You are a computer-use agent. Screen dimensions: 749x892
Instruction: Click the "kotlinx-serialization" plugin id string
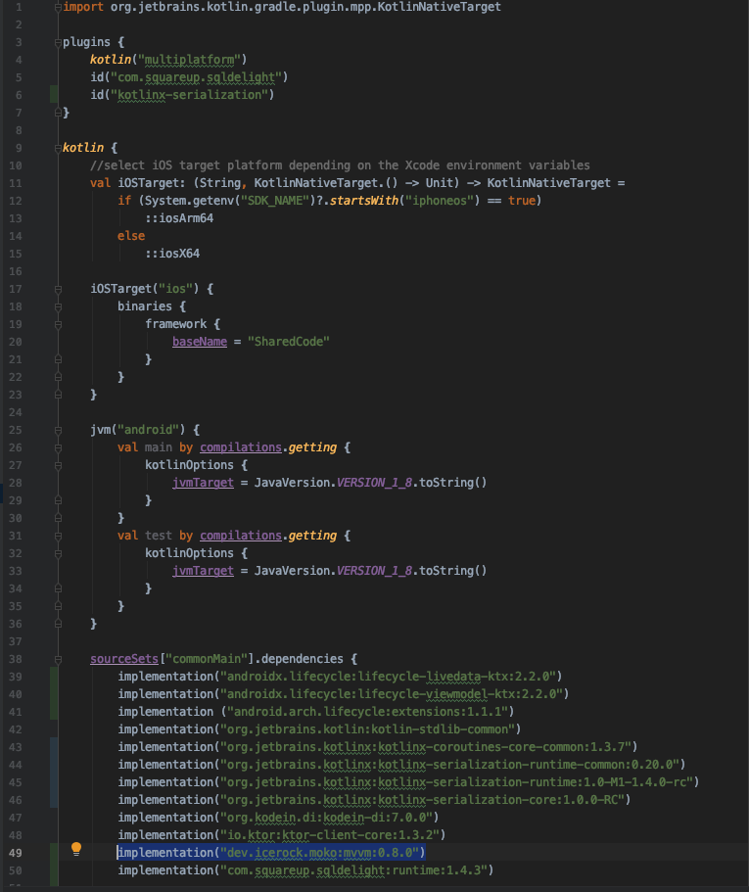(x=192, y=94)
